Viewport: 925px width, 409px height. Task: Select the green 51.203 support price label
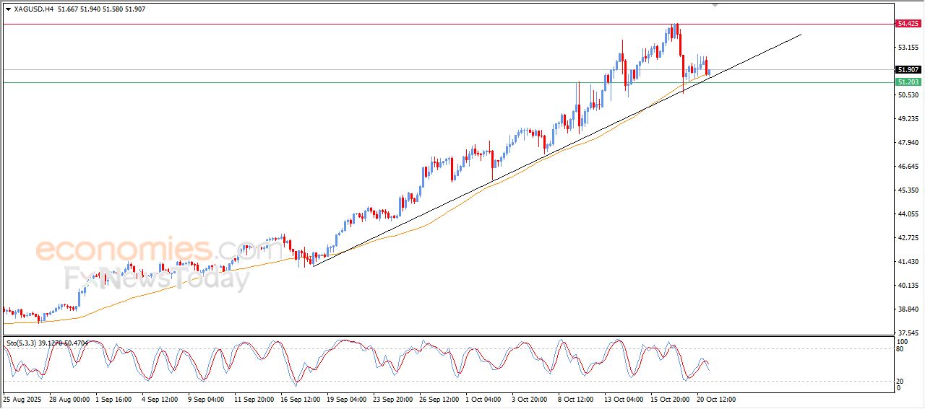pos(907,82)
